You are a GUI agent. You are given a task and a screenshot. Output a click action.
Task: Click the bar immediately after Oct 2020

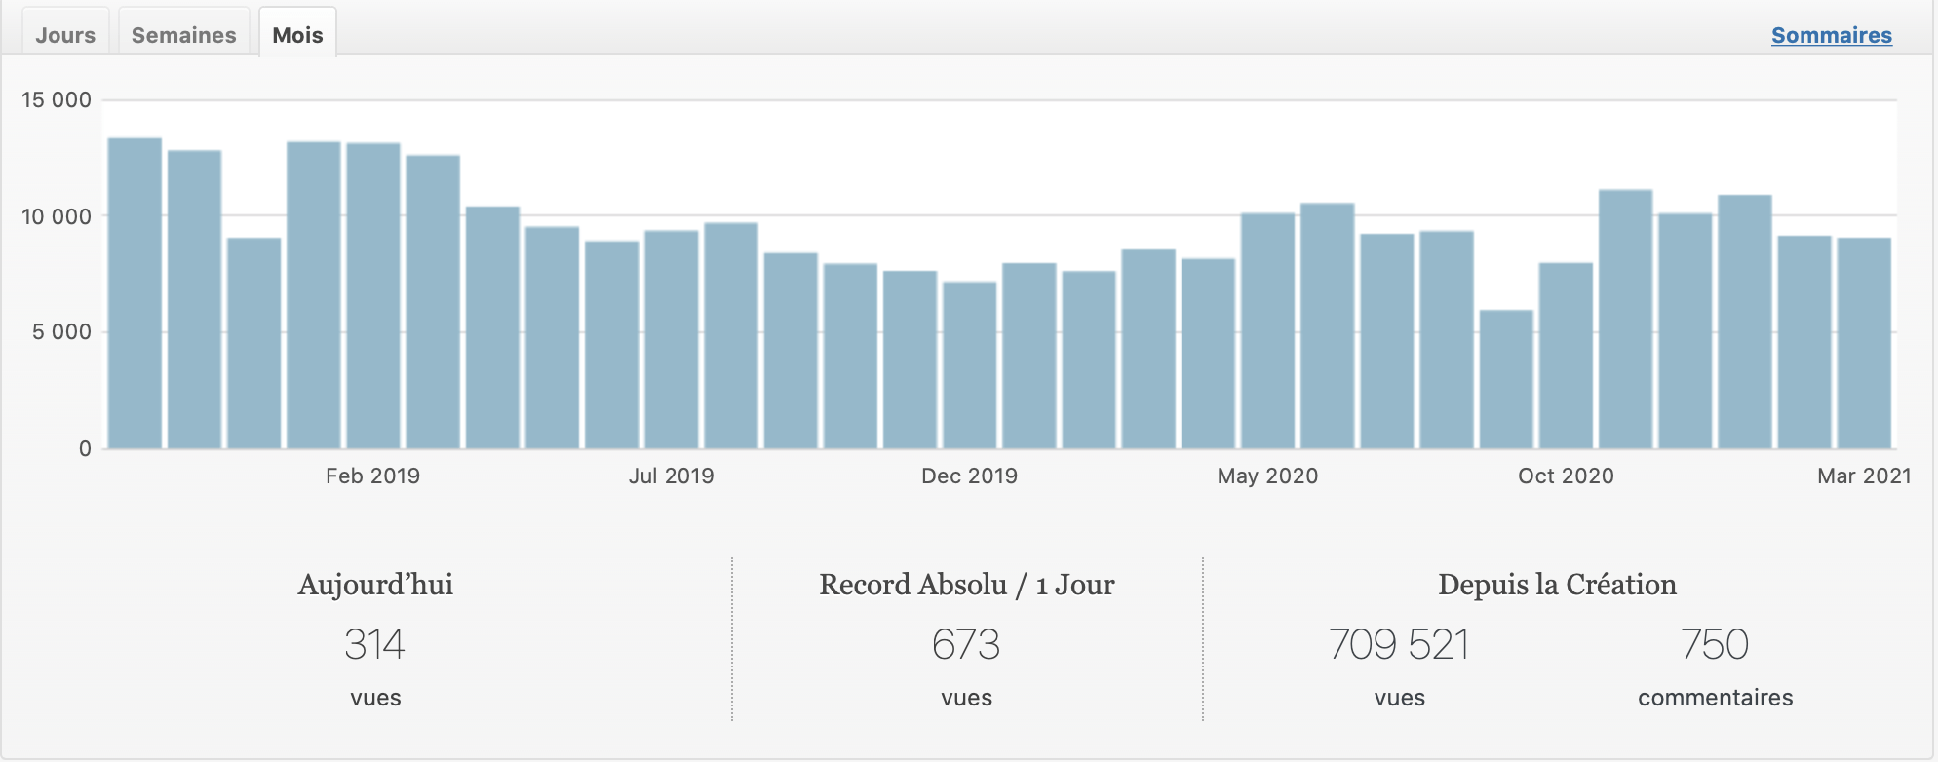[1625, 320]
